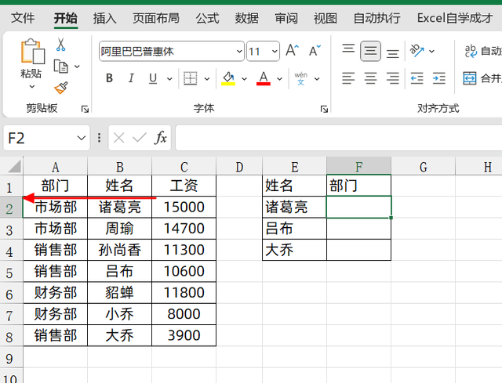Select cell F3 beside 吕布
502x383 pixels.
pos(358,229)
